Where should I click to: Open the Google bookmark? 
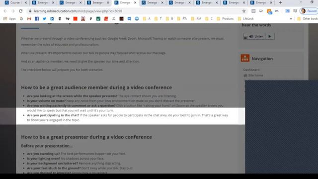[21, 19]
